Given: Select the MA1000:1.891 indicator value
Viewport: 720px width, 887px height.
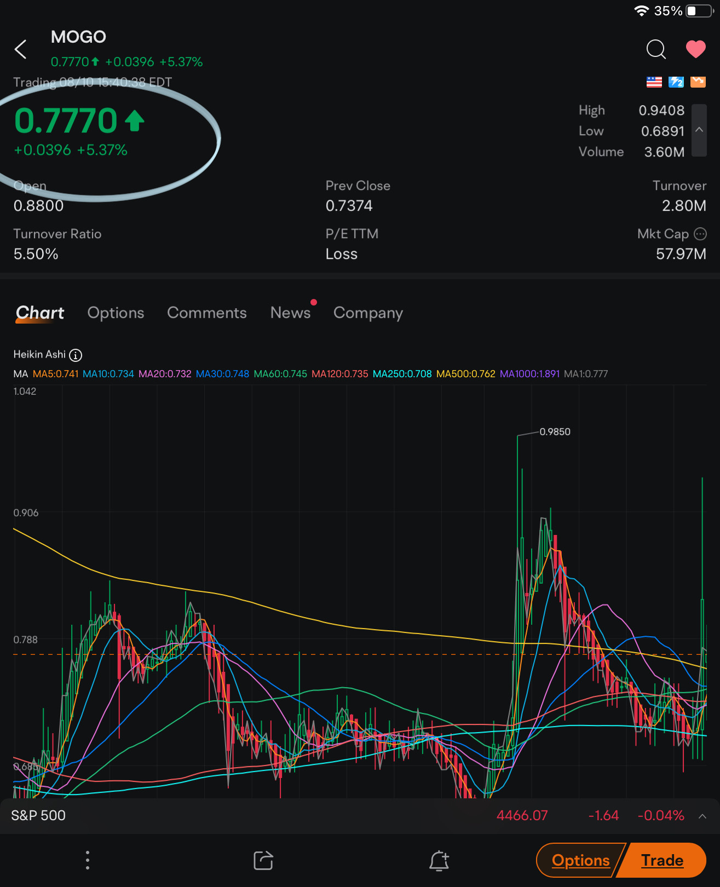Looking at the screenshot, I should (530, 374).
